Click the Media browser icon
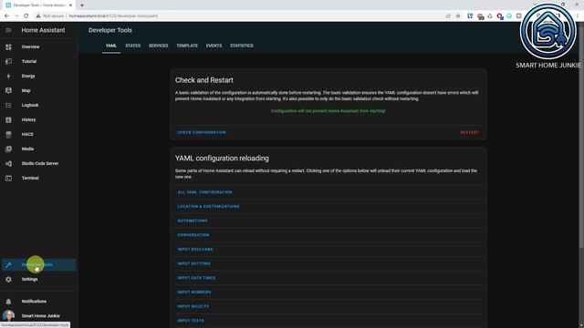This screenshot has height=328, width=584. coord(8,149)
